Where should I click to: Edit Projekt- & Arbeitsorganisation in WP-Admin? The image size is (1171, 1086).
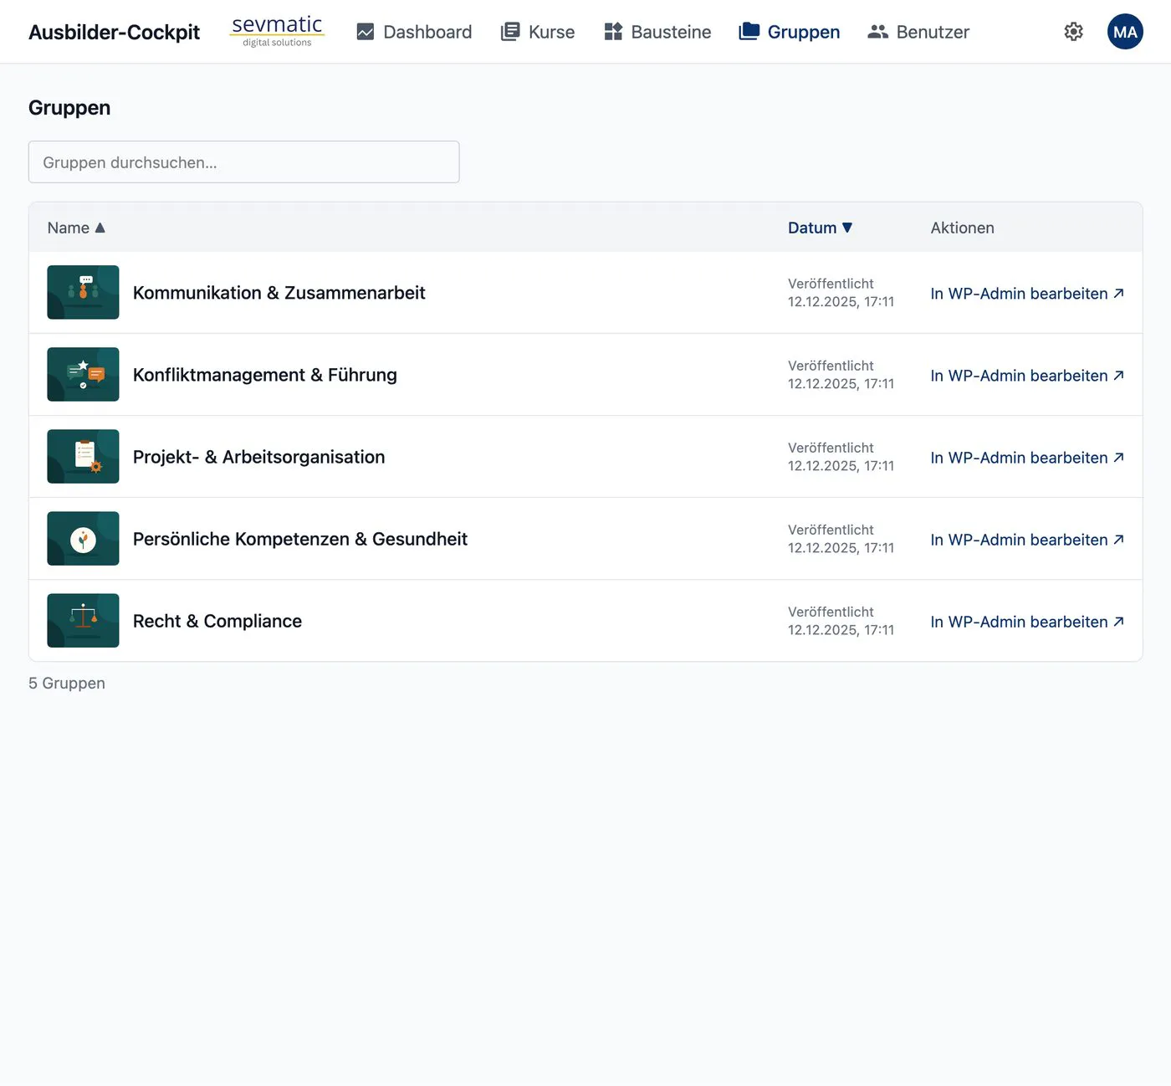[1027, 458]
